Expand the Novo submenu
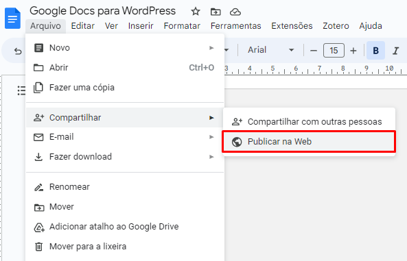 pos(125,48)
